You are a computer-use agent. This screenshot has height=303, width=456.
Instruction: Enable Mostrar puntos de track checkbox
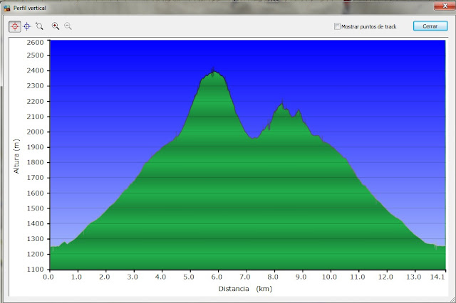click(x=337, y=26)
